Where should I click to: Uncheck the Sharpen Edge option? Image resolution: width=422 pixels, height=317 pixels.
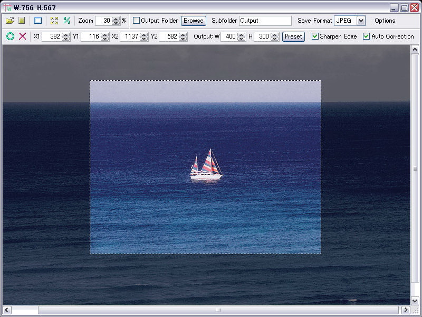[315, 36]
